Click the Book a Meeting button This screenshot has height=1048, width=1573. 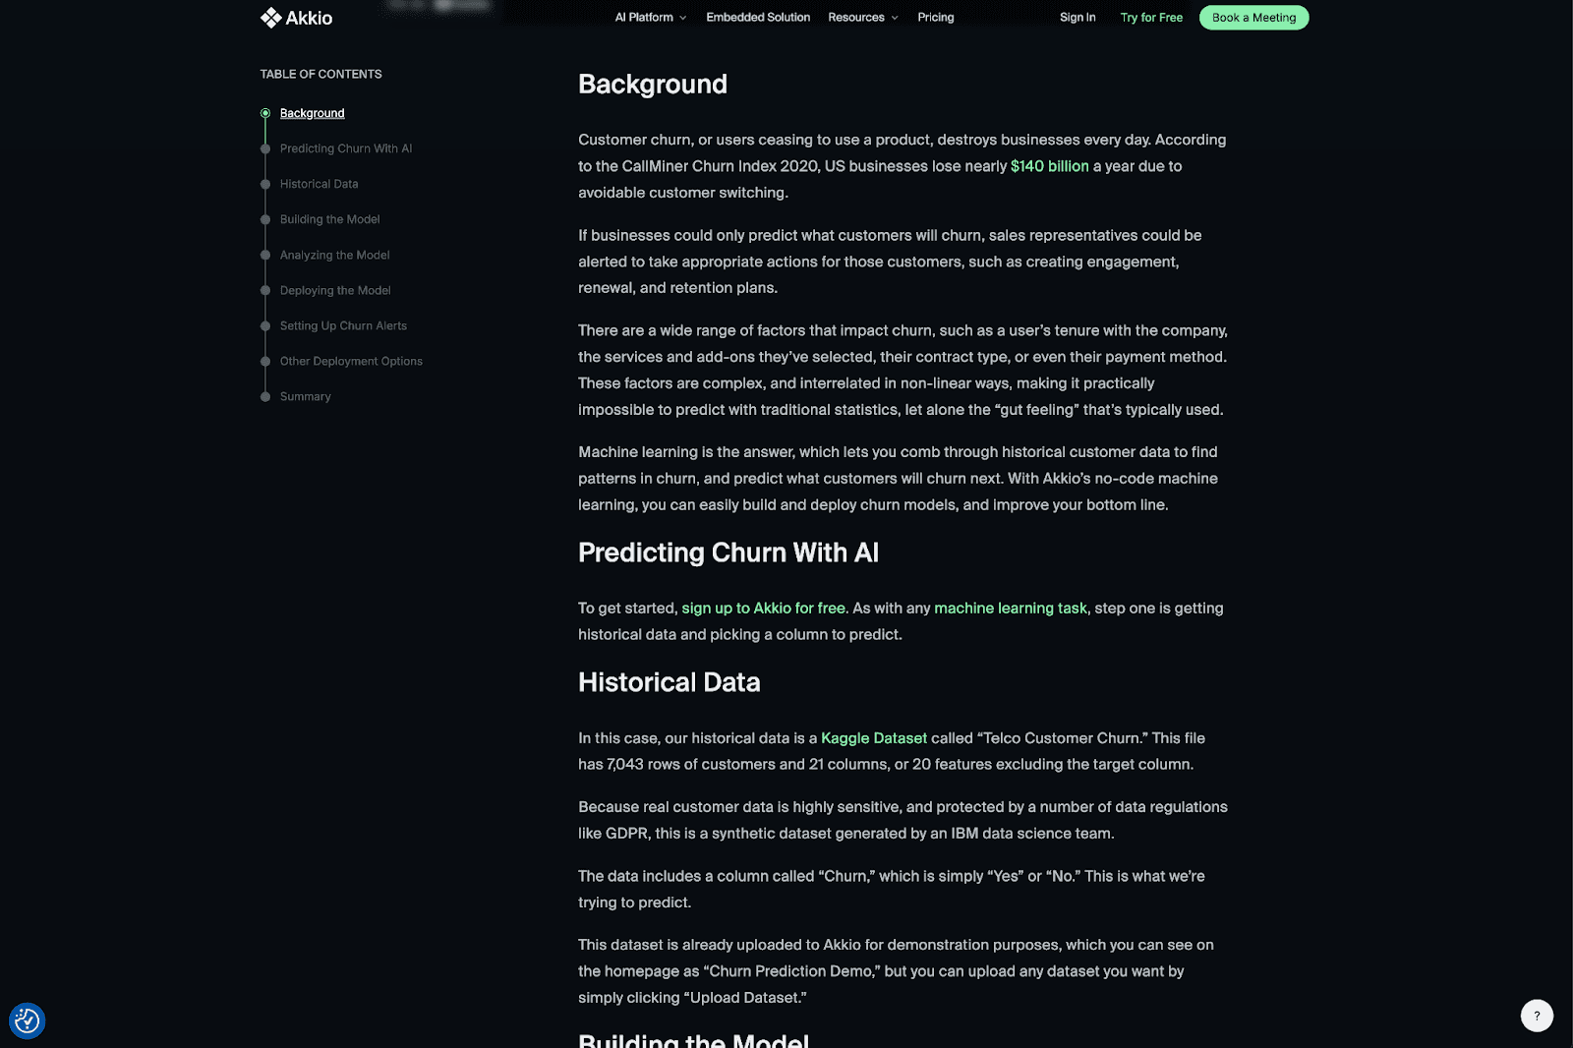(x=1253, y=18)
